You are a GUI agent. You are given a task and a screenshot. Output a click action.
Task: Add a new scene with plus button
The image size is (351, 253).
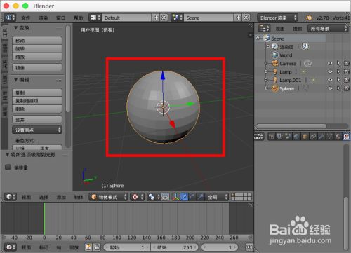click(238, 18)
